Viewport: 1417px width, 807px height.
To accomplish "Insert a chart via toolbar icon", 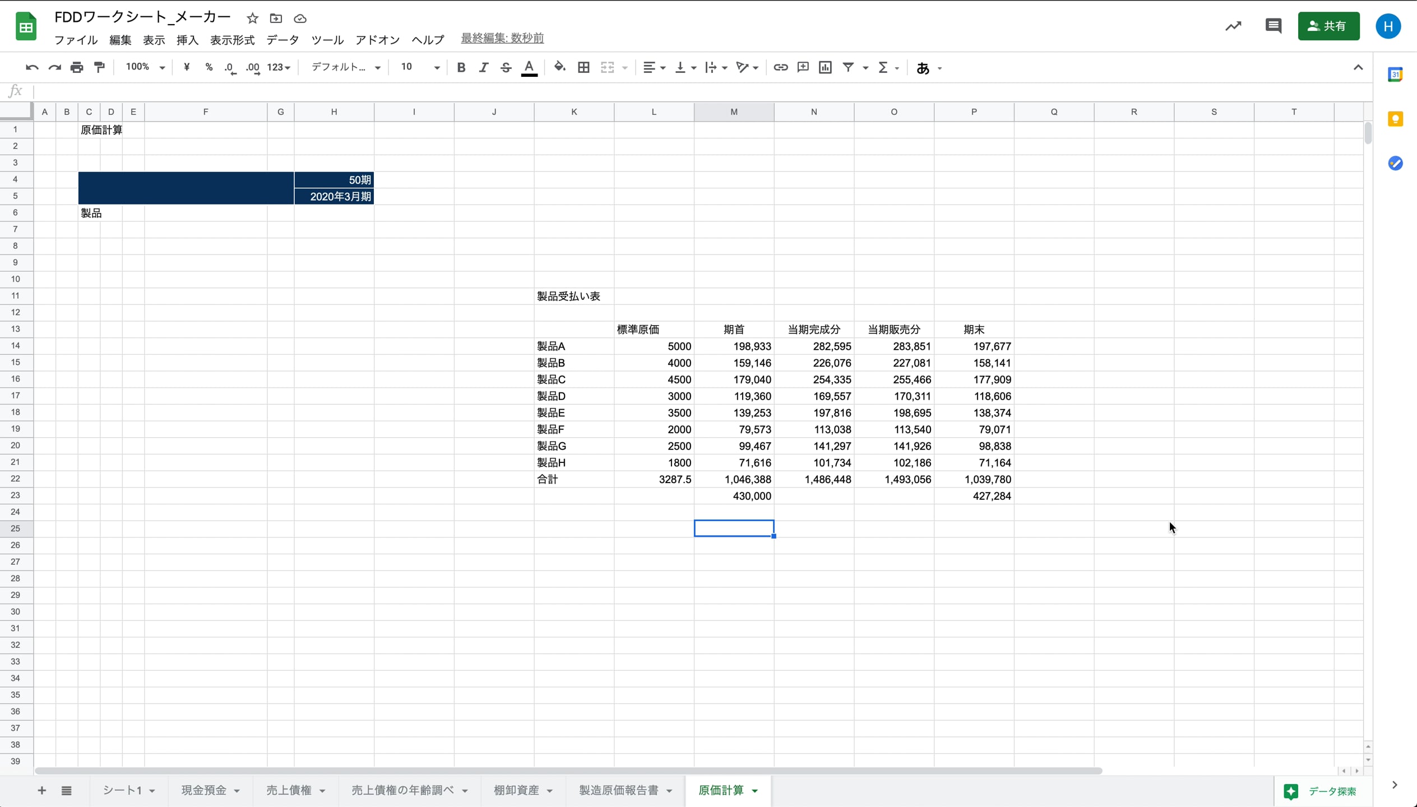I will [x=825, y=67].
